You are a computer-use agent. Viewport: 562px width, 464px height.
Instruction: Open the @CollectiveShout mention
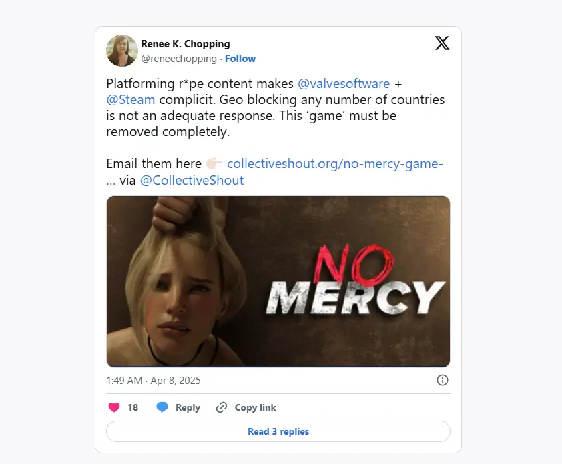tap(192, 180)
